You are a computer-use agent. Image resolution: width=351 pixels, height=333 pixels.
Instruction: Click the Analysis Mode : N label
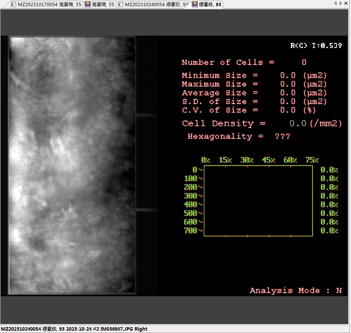click(295, 291)
